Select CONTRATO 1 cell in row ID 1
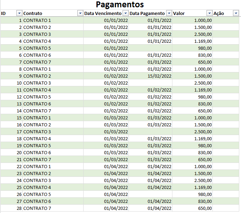The width and height of the screenshot is (241, 213). [x=53, y=20]
